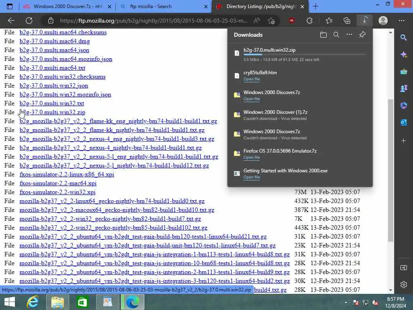
Task: Open the Windows Start button
Action: [x=10, y=302]
